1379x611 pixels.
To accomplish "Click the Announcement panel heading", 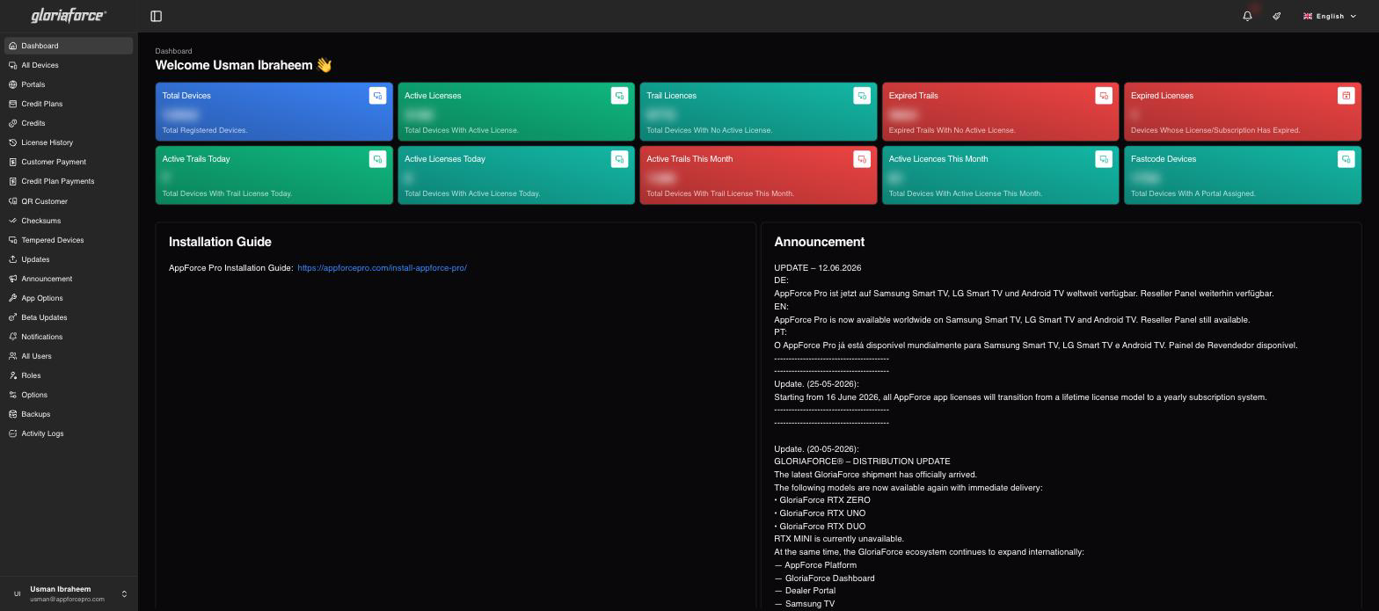I will (x=819, y=242).
